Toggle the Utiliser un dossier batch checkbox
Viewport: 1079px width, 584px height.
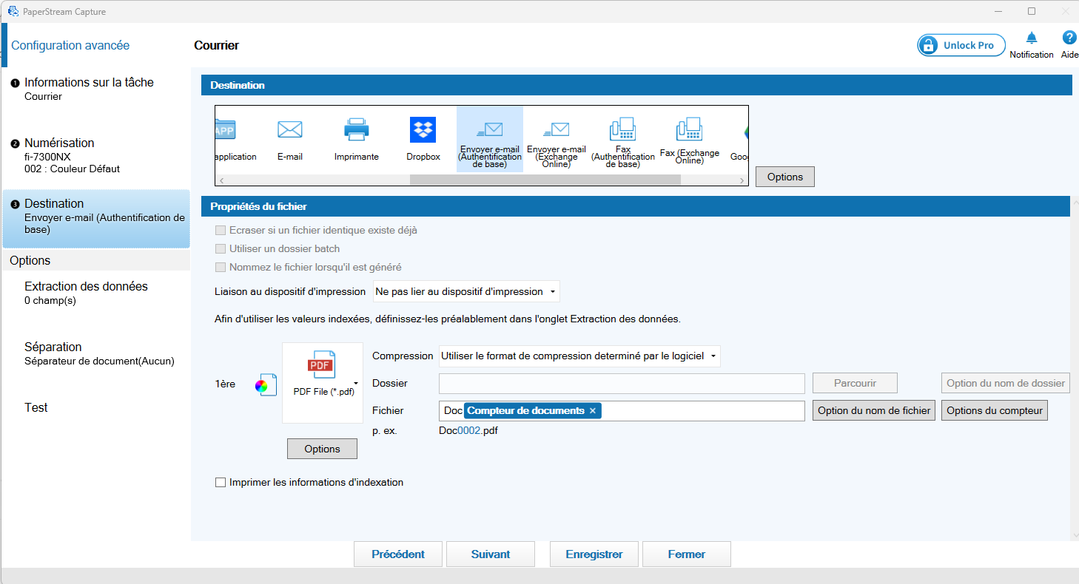click(x=221, y=249)
